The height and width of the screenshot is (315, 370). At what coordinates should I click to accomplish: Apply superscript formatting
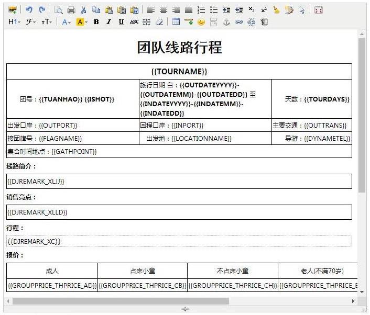pos(264,10)
